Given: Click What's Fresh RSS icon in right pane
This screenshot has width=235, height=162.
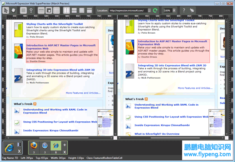Looking at the screenshot, I should [x=146, y=99].
